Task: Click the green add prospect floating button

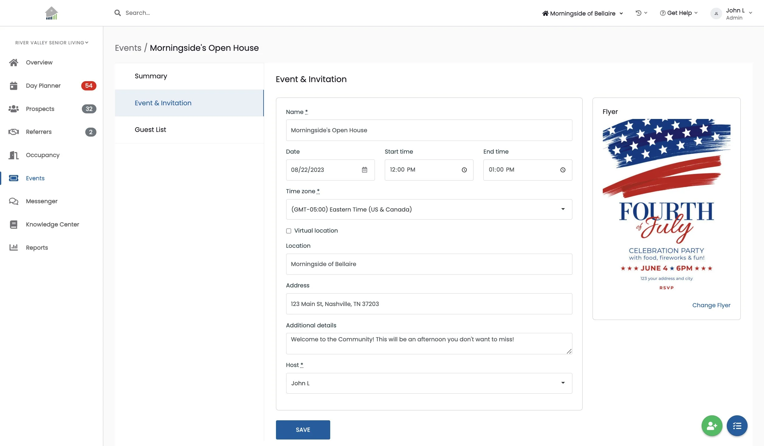Action: (712, 426)
